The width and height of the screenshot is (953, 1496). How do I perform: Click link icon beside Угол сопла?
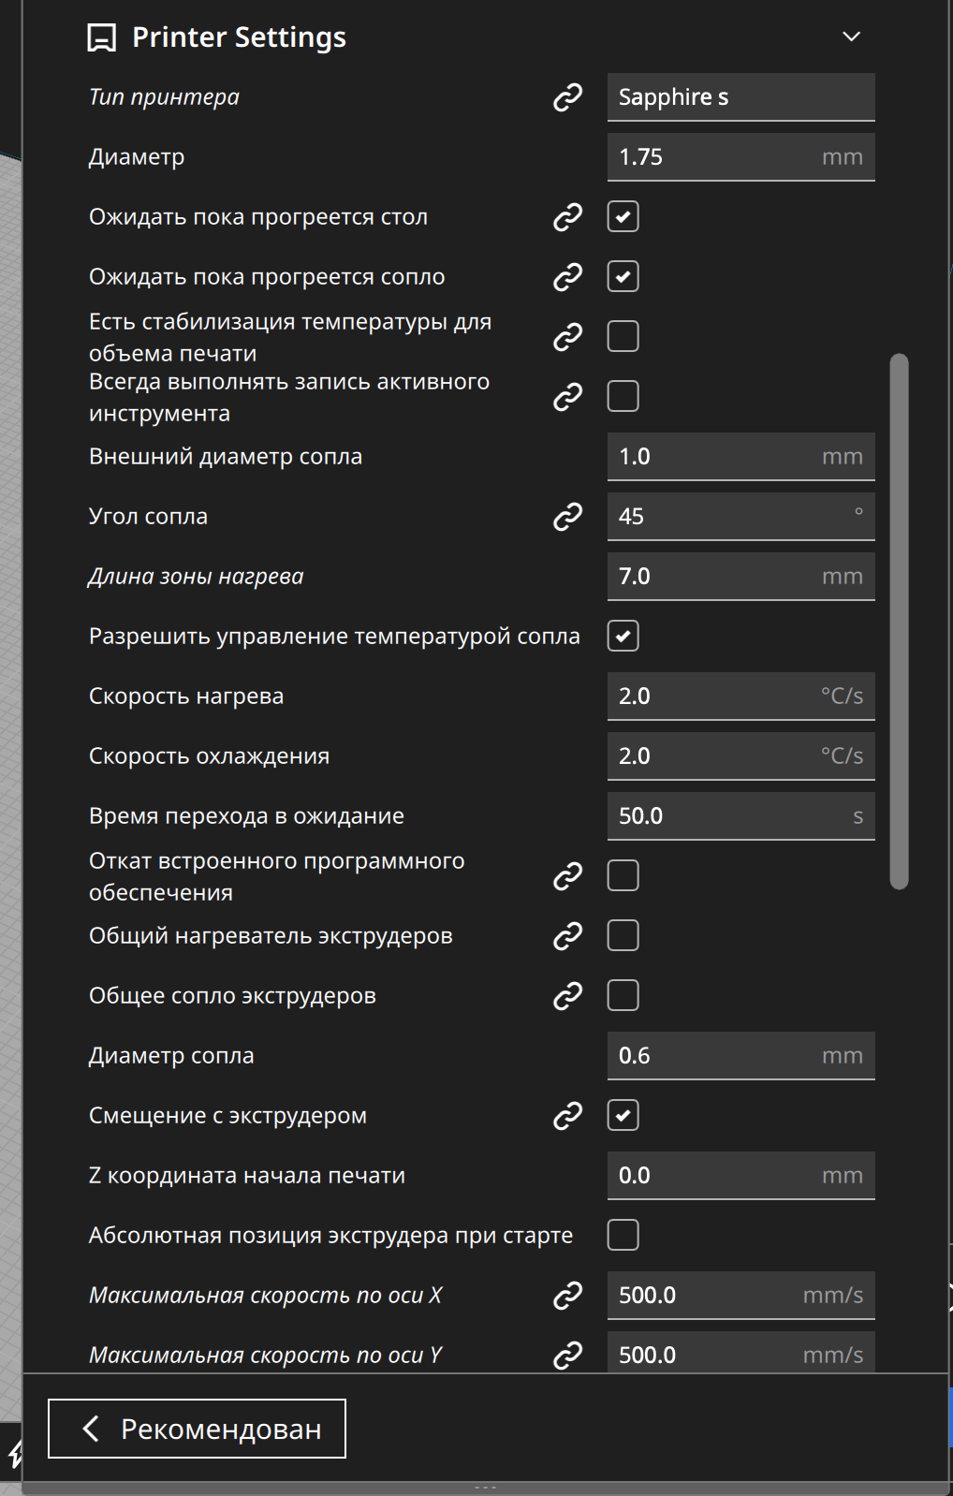click(x=567, y=517)
